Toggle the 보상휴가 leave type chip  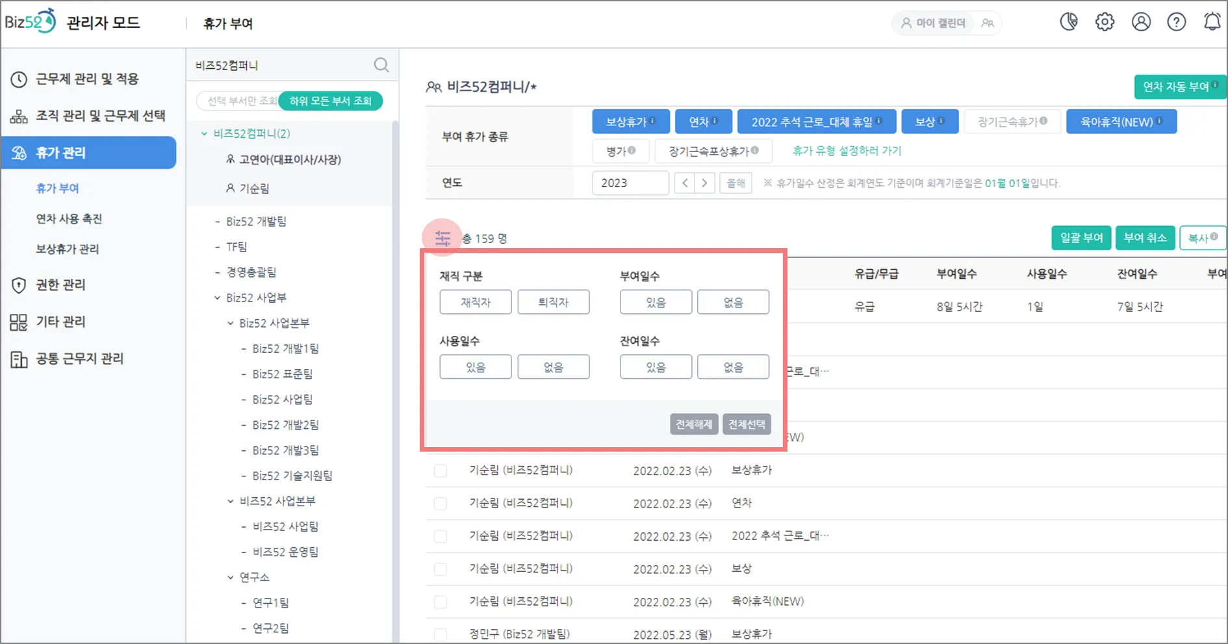coord(631,122)
